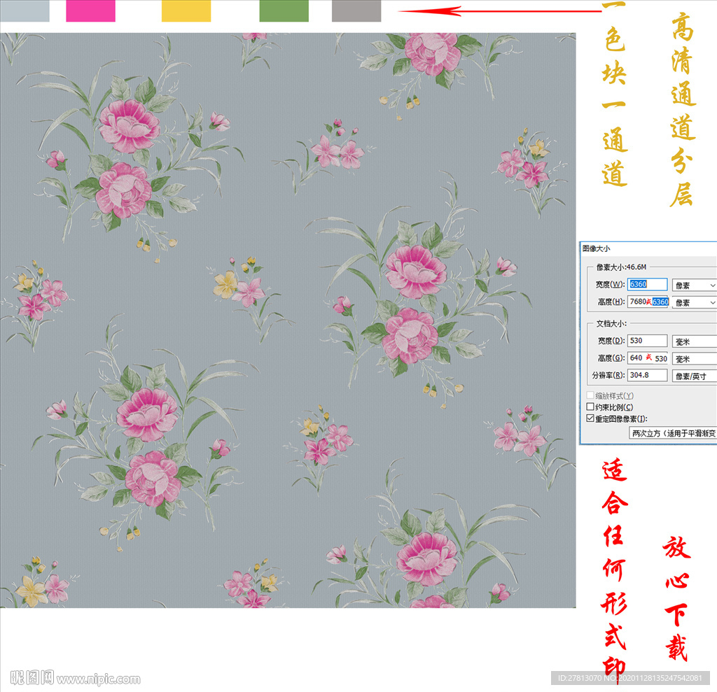Open the pixel height 像素 unit dropdown
The image size is (717, 692).
[x=694, y=302]
